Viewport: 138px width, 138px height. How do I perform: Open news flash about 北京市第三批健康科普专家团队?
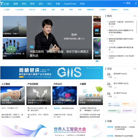(x=121, y=48)
